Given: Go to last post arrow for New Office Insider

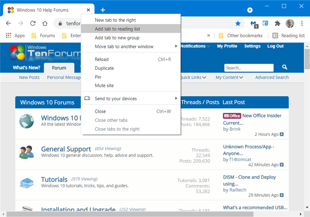Looking at the screenshot, I should coord(282,134).
